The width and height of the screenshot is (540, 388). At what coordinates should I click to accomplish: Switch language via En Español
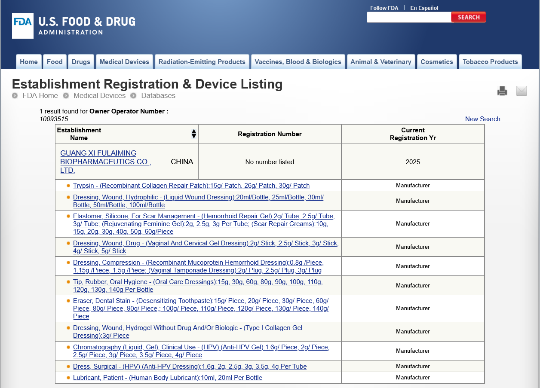pyautogui.click(x=424, y=8)
